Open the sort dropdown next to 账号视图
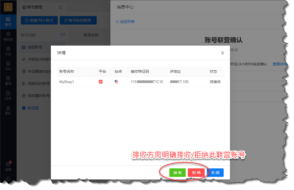Image resolution: width=294 pixels, height=190 pixels. [62, 35]
